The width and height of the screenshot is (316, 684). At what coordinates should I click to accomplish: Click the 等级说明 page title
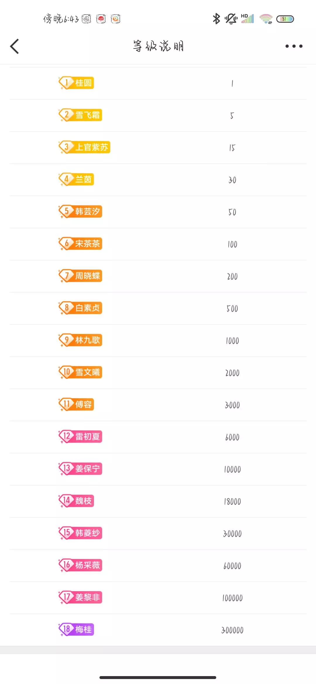click(x=158, y=46)
